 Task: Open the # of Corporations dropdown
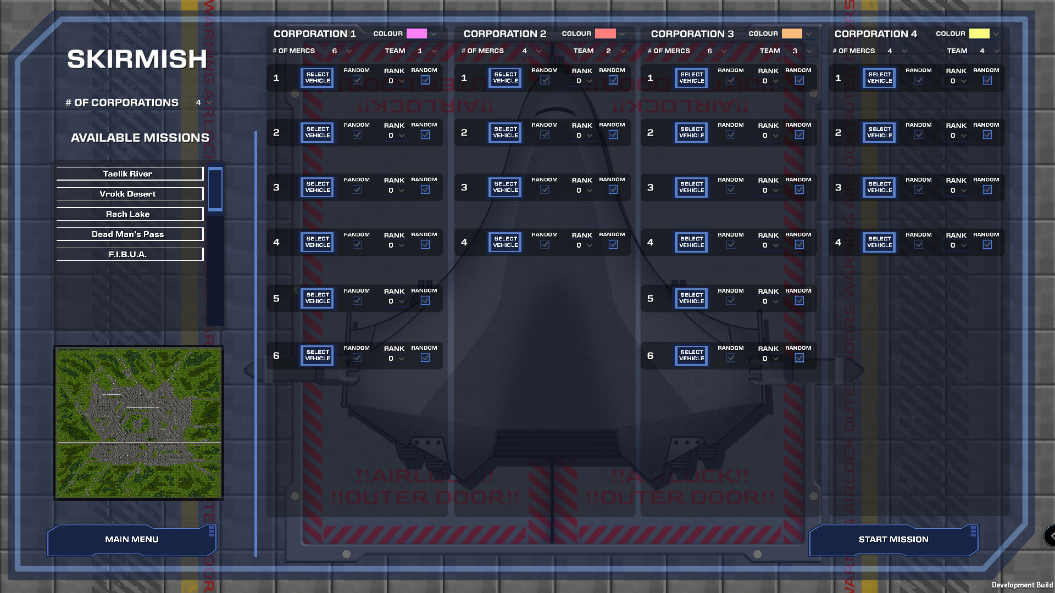203,102
